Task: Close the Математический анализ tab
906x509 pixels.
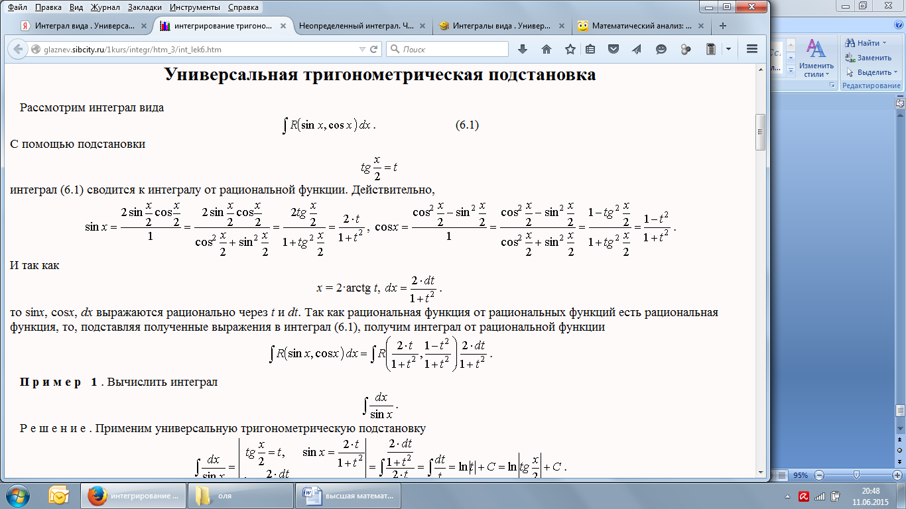Action: click(702, 27)
